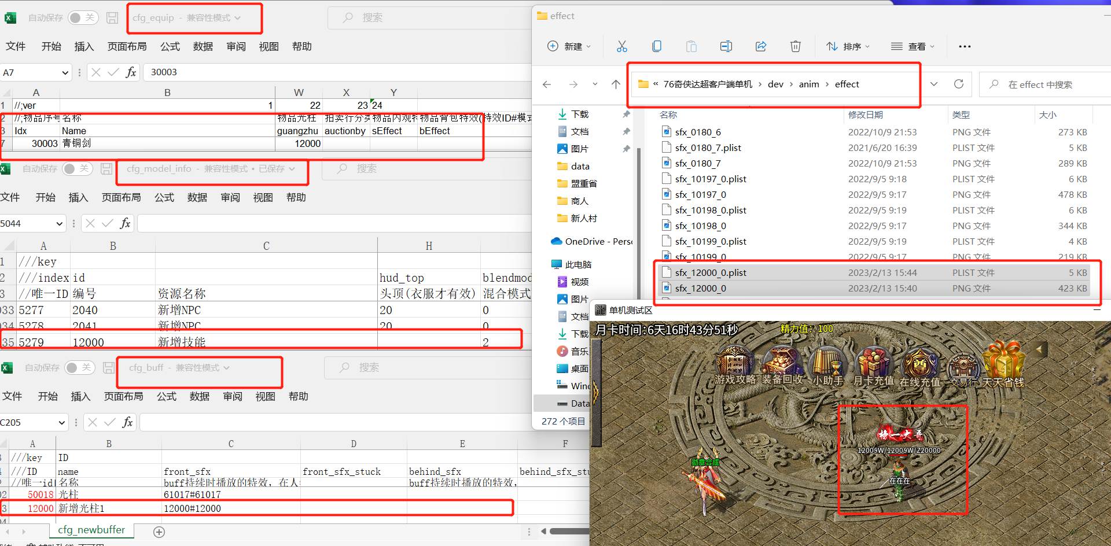Open the three-dot more options in Explorer

tap(965, 46)
